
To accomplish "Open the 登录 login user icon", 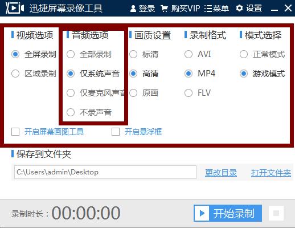I will coord(133,9).
